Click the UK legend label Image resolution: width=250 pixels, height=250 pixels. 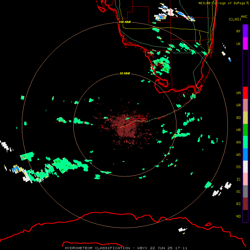[238, 44]
